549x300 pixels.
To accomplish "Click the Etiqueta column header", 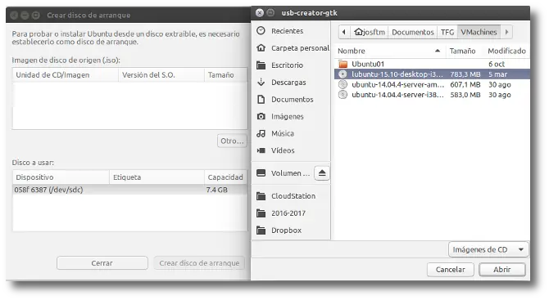I will [157, 177].
